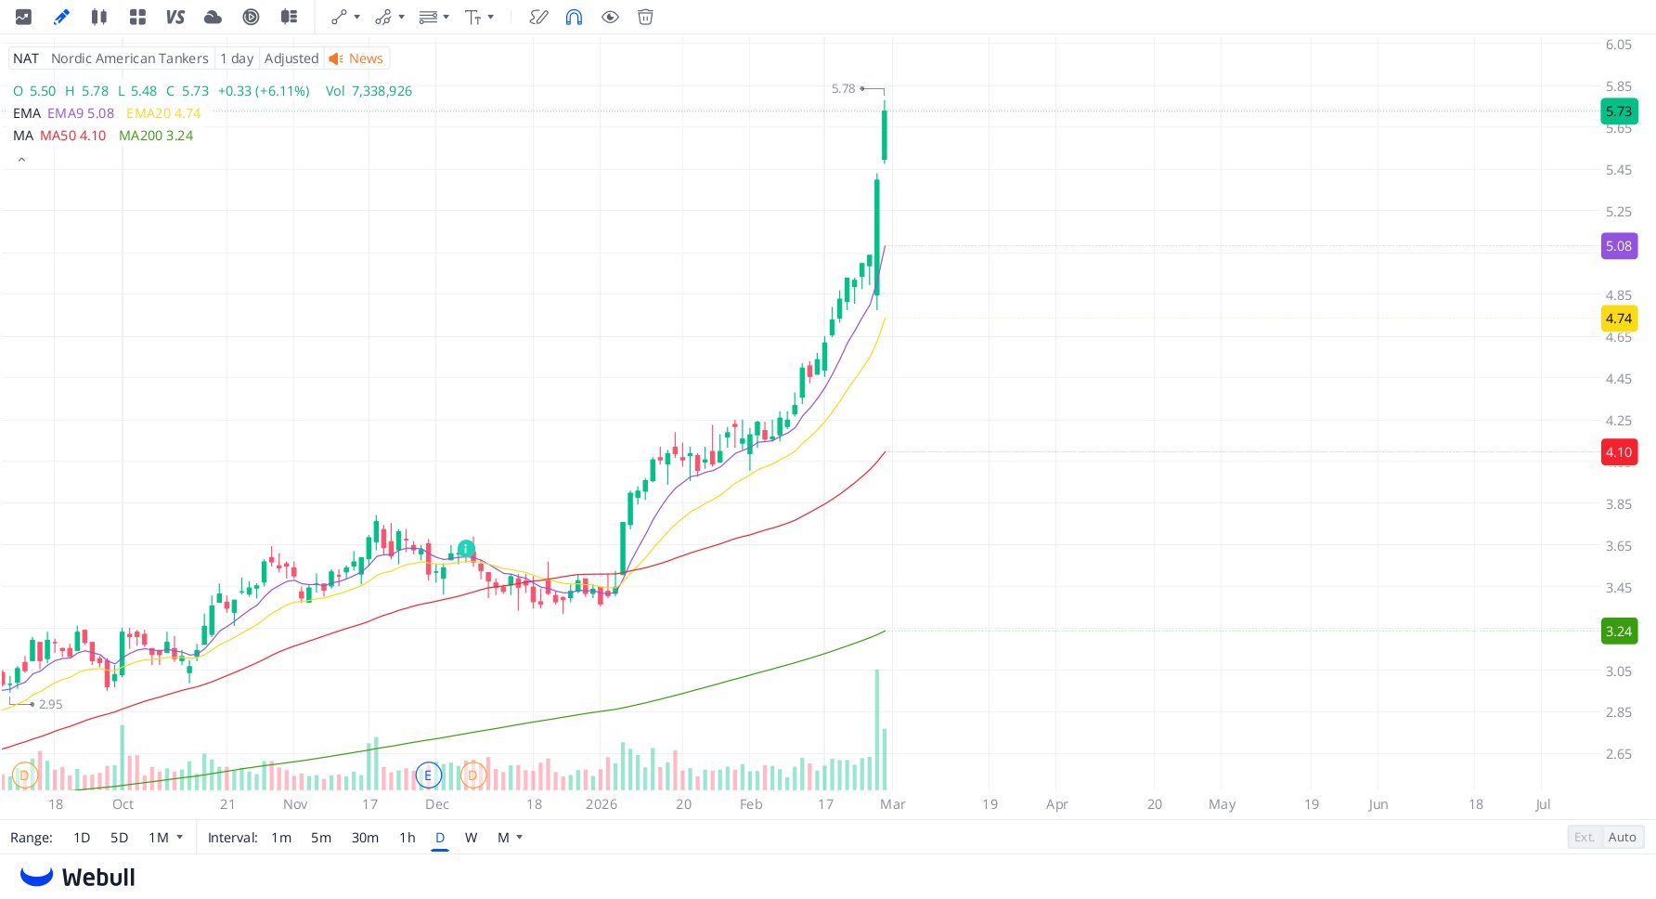Viewport: 1656px width, 899px height.
Task: Click the +0.33 (+6.11%) change value
Action: [x=264, y=91]
